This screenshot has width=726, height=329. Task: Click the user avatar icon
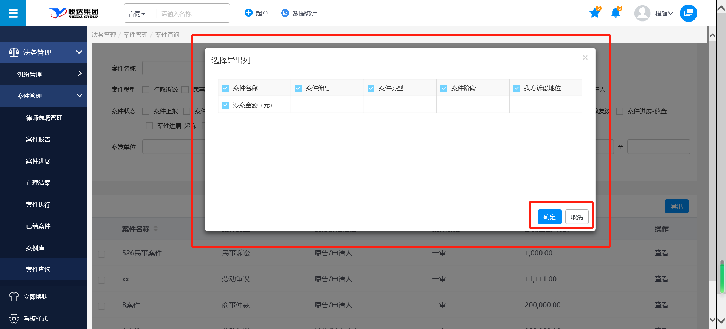(x=642, y=13)
